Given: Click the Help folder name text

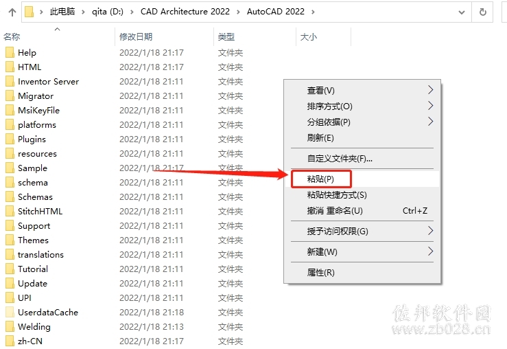Looking at the screenshot, I should click(x=27, y=52).
